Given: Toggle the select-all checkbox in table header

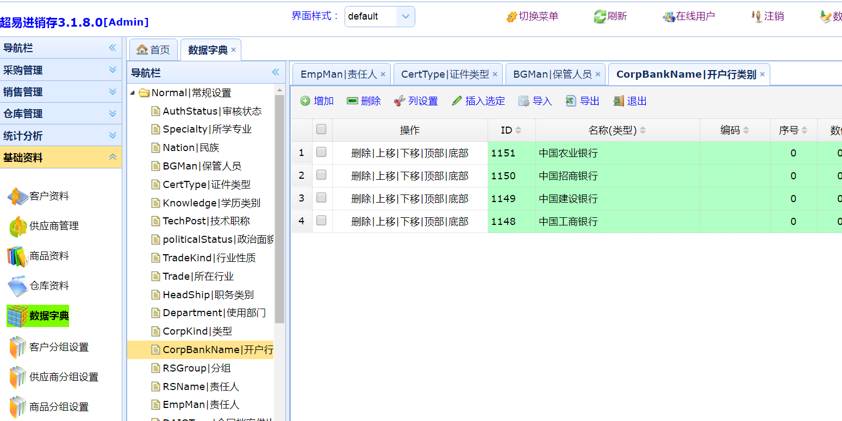Looking at the screenshot, I should tap(321, 129).
